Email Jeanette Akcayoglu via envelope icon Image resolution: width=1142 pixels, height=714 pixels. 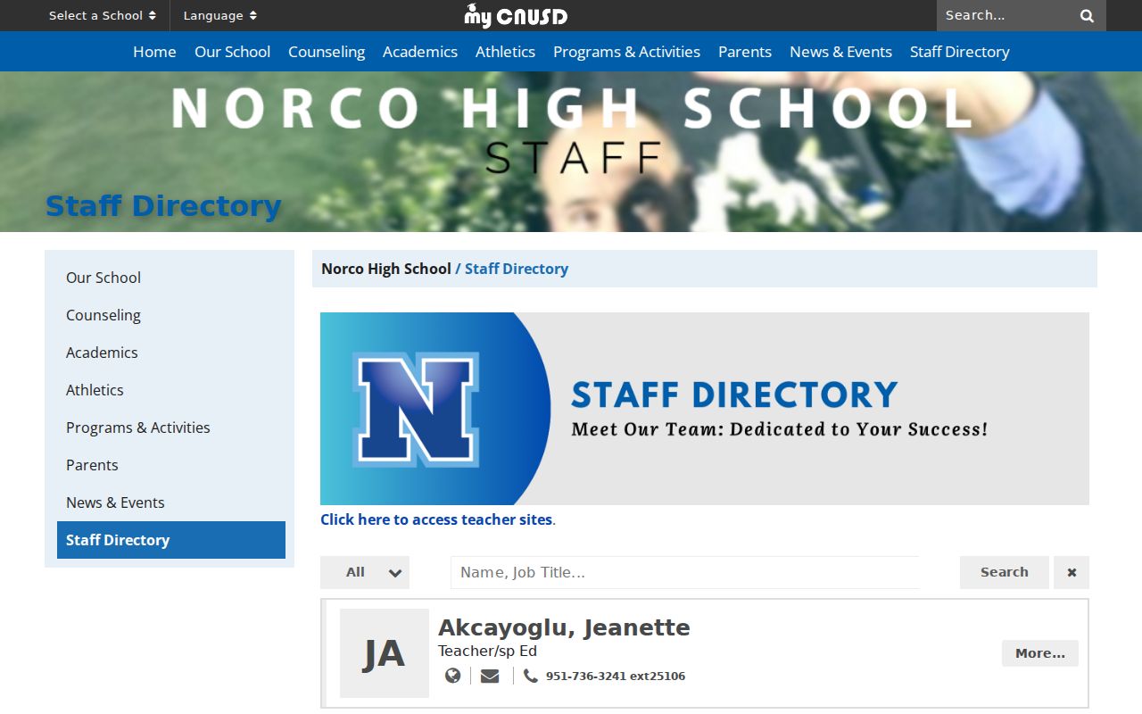pos(490,676)
